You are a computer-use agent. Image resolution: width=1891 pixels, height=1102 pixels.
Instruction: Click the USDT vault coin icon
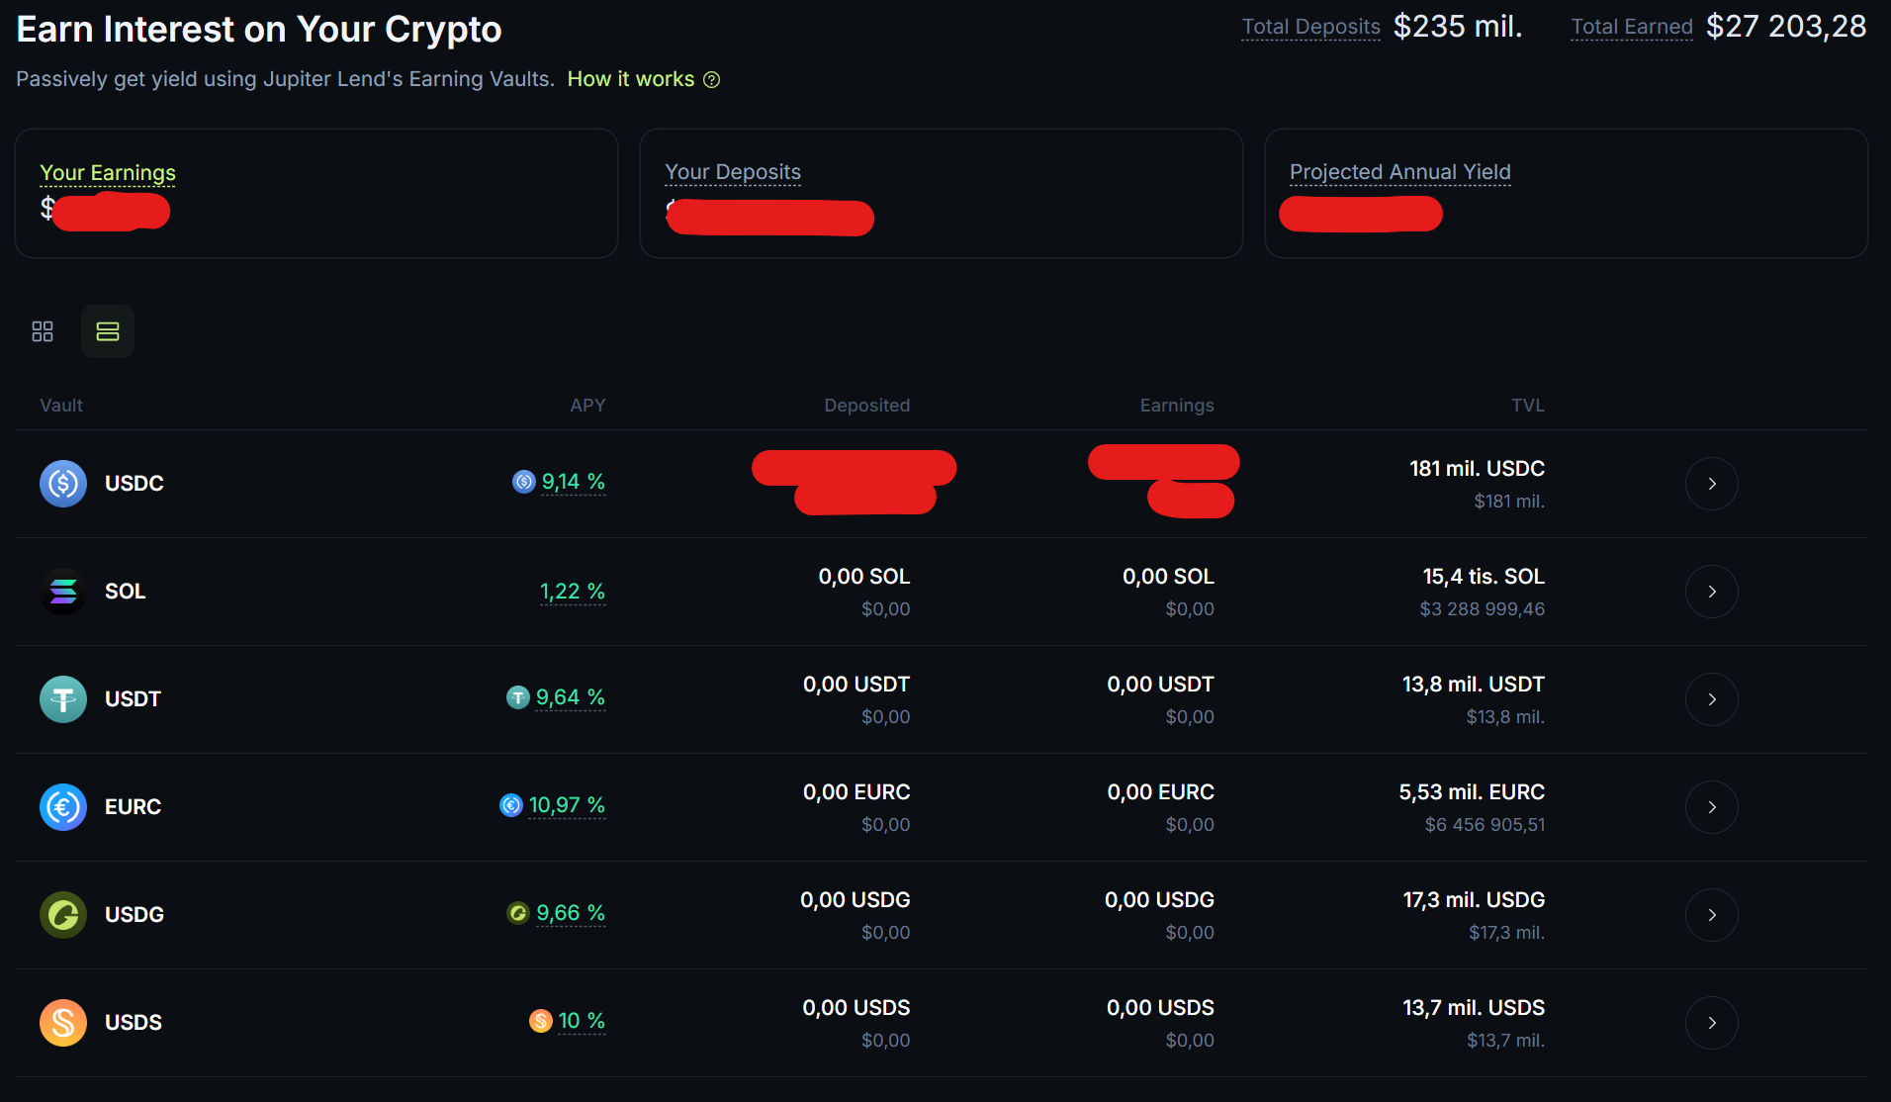point(63,699)
